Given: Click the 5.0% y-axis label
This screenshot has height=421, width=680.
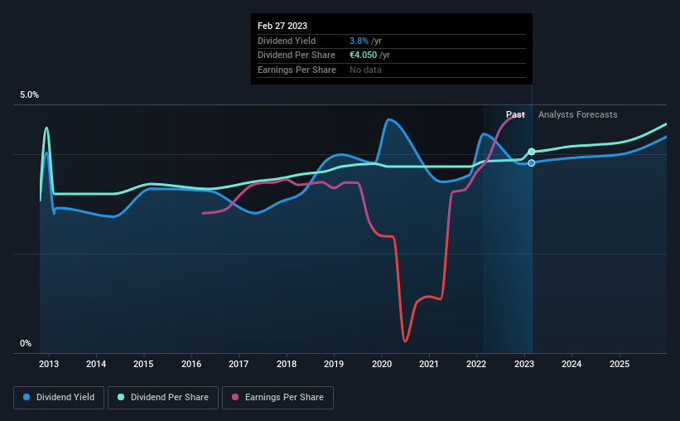Looking at the screenshot, I should tap(29, 95).
